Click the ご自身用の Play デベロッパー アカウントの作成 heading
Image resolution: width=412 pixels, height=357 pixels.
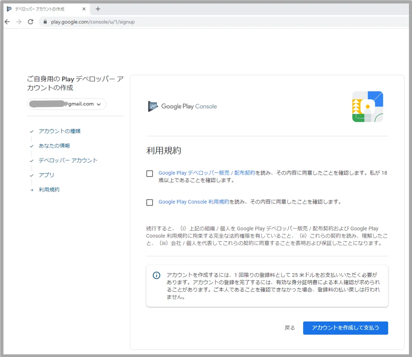click(76, 83)
